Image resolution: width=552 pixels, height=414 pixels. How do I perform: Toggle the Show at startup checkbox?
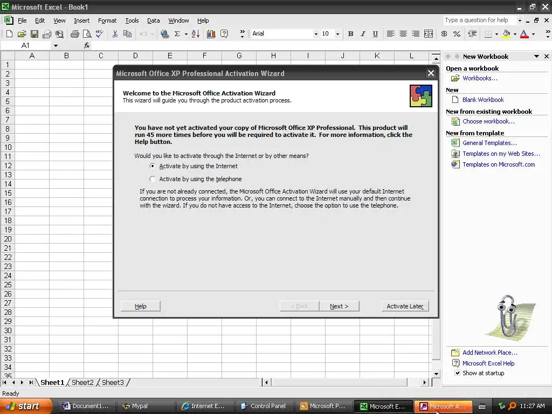tap(457, 373)
